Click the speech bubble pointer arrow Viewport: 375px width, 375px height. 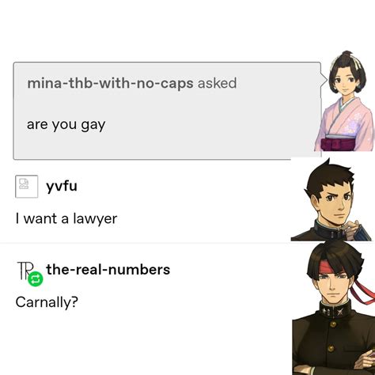324,80
